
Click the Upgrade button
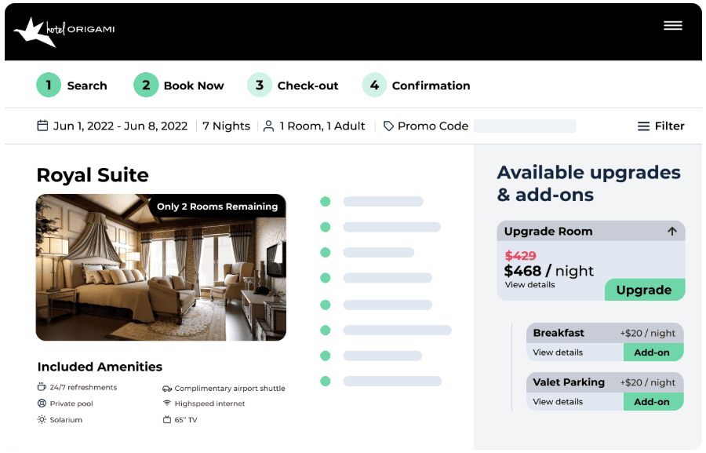click(x=644, y=290)
